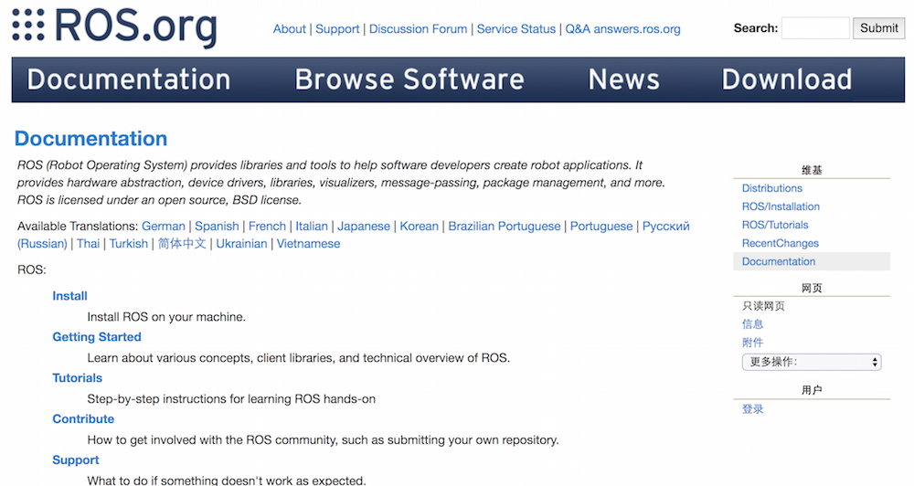Open the Portuguese translation link
Screen dimensions: 914x486
pos(601,227)
